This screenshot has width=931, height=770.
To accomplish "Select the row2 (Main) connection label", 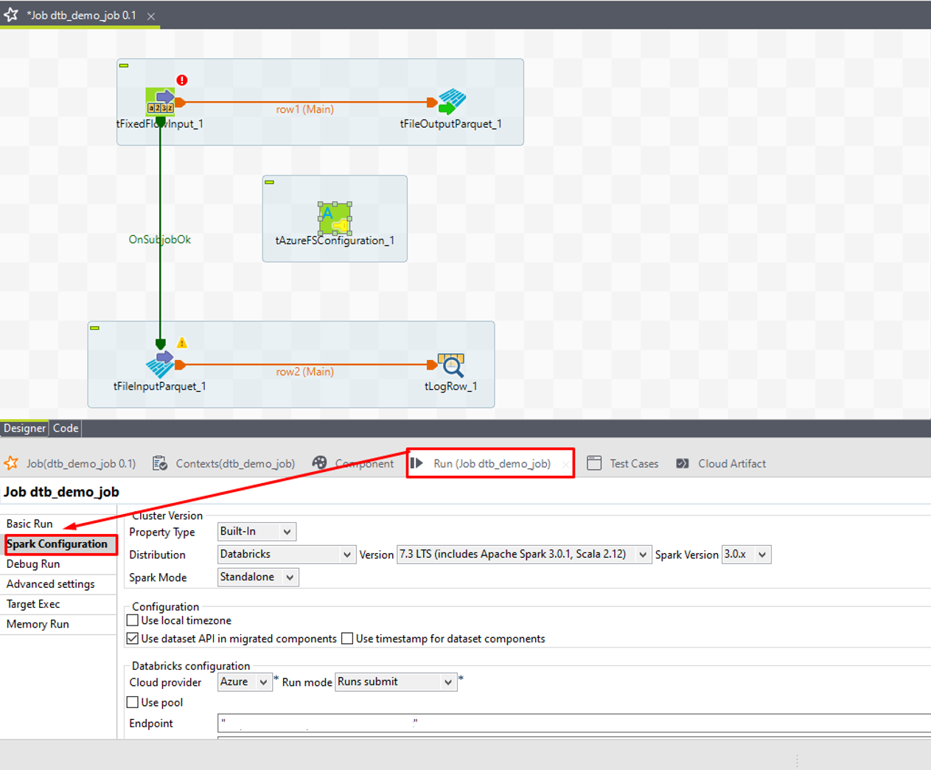I will (304, 372).
